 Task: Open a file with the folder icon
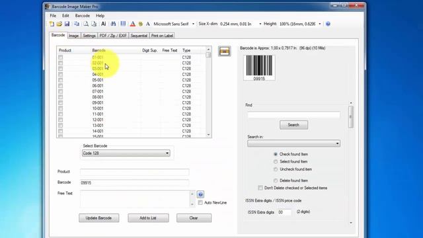coord(59,24)
